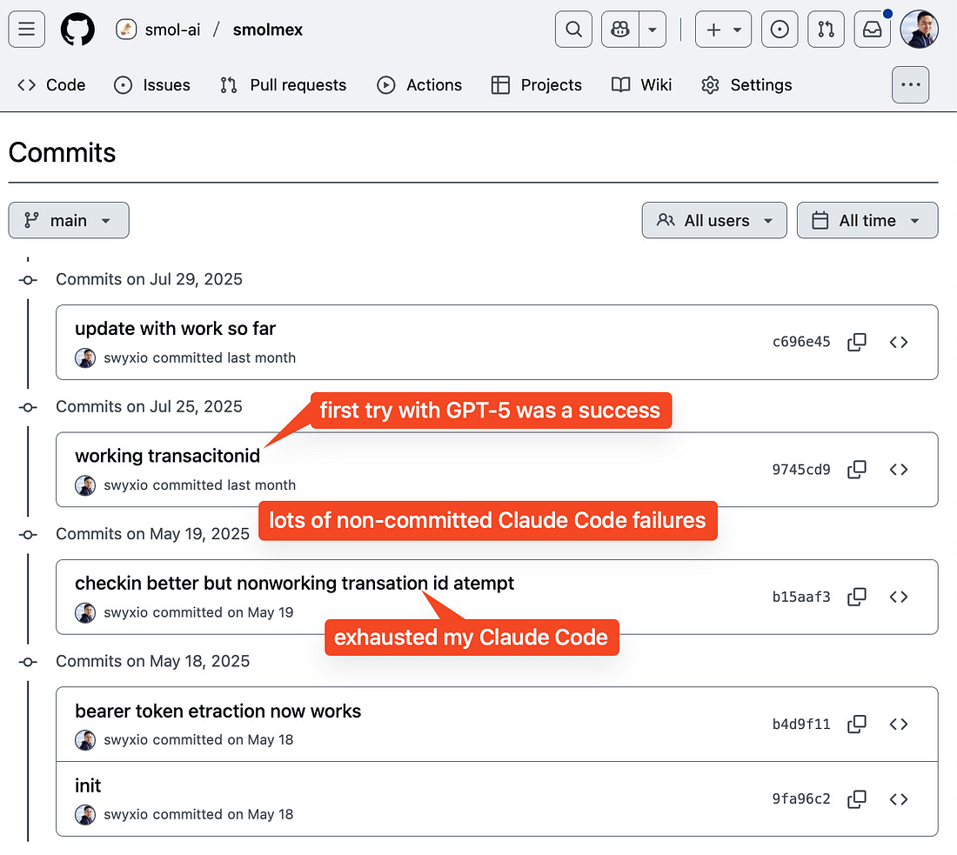Screen dimensions: 957x855
Task: Go to GitHub home via Octocat logo
Action: coord(77,30)
